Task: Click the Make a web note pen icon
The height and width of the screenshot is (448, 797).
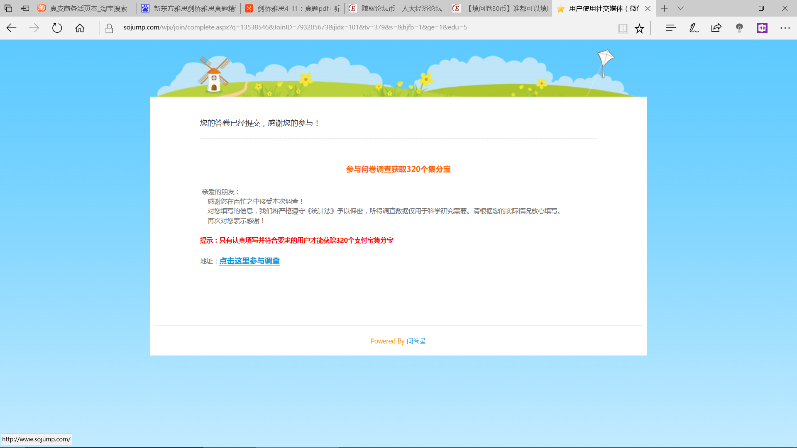Action: coord(694,28)
